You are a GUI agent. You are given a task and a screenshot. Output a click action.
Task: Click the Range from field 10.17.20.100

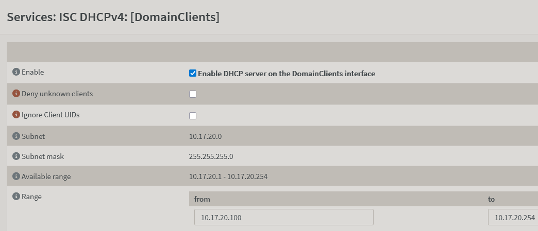click(284, 217)
